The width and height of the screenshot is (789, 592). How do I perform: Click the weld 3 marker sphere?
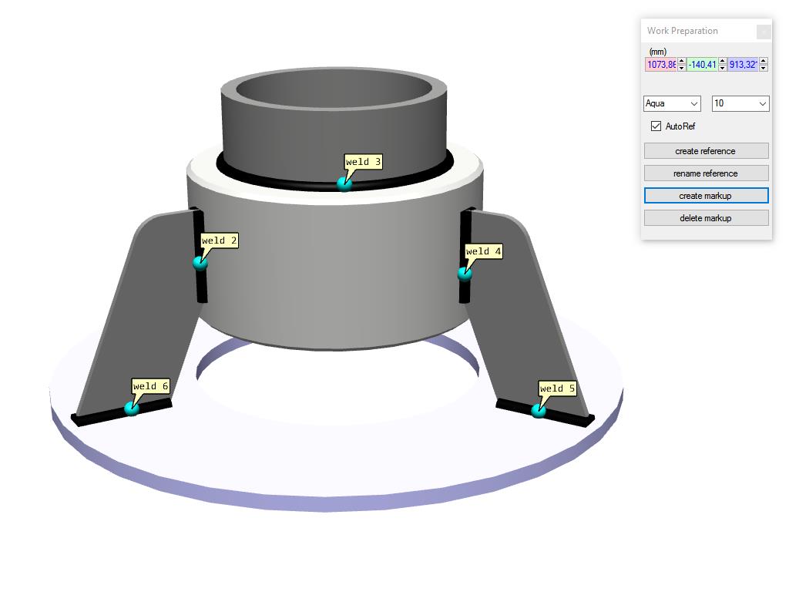[x=344, y=183]
